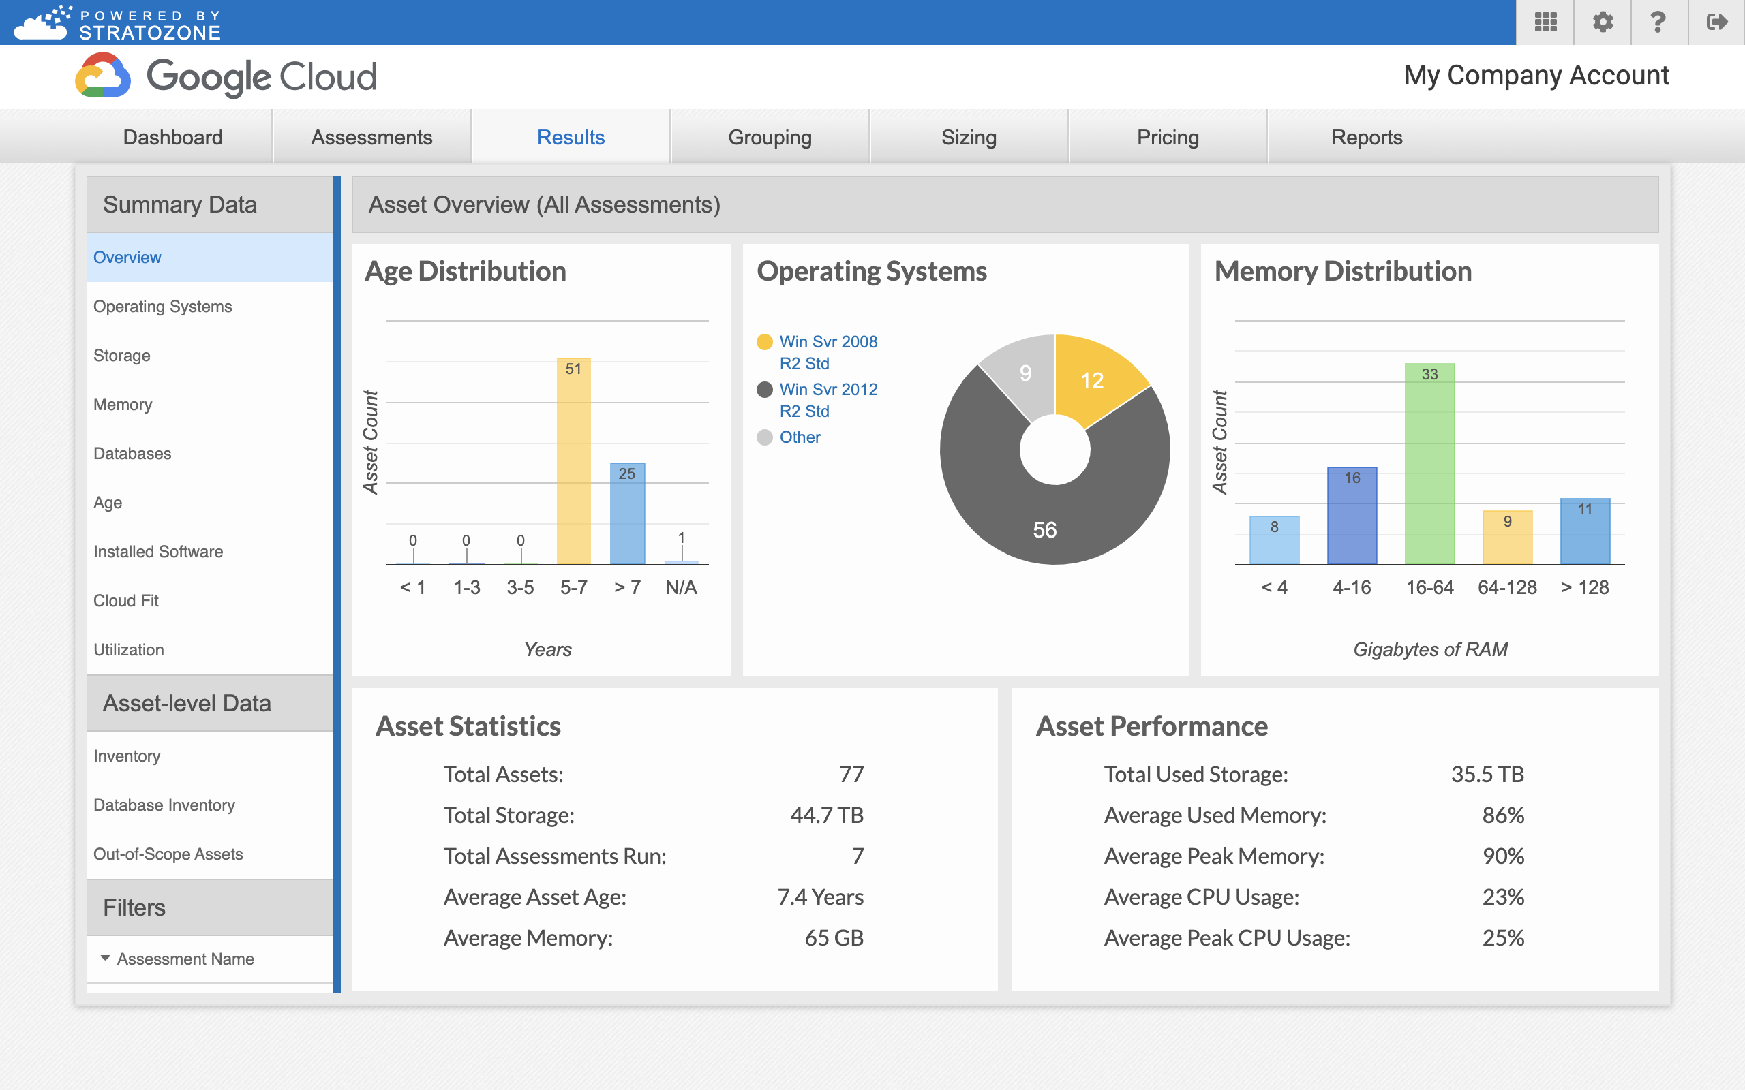Click the Cloud Fit sidebar link

(125, 600)
